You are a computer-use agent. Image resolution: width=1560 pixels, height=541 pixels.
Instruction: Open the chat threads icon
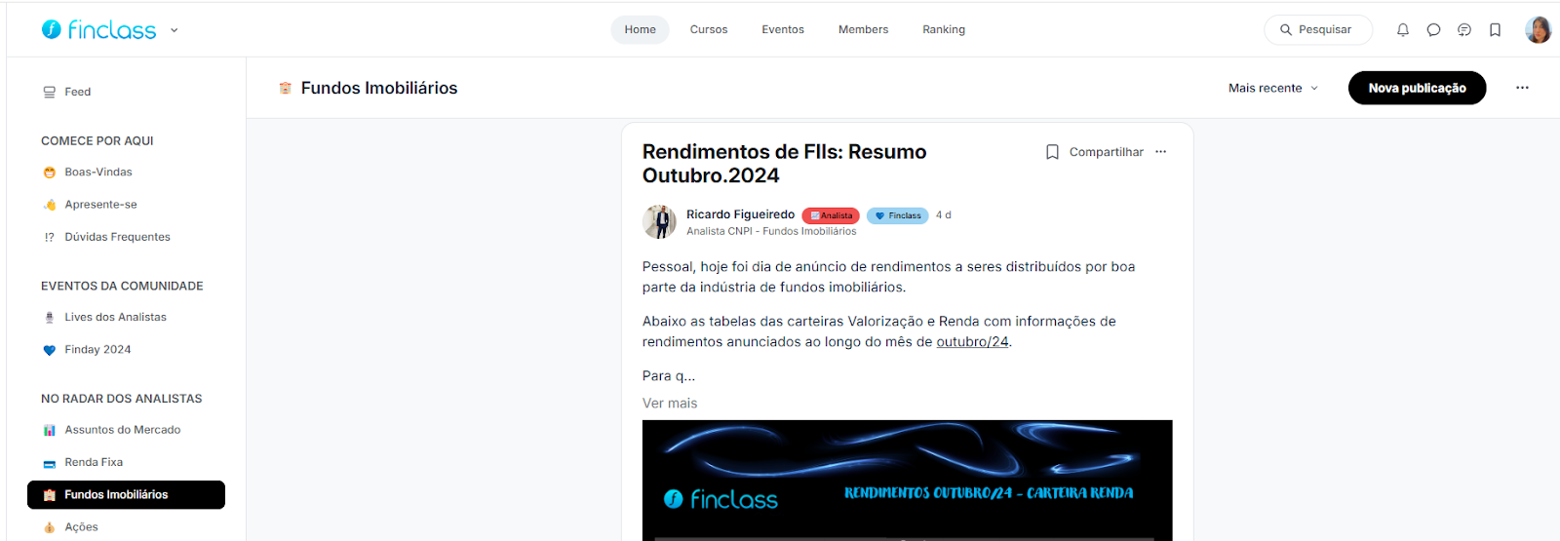[1464, 30]
